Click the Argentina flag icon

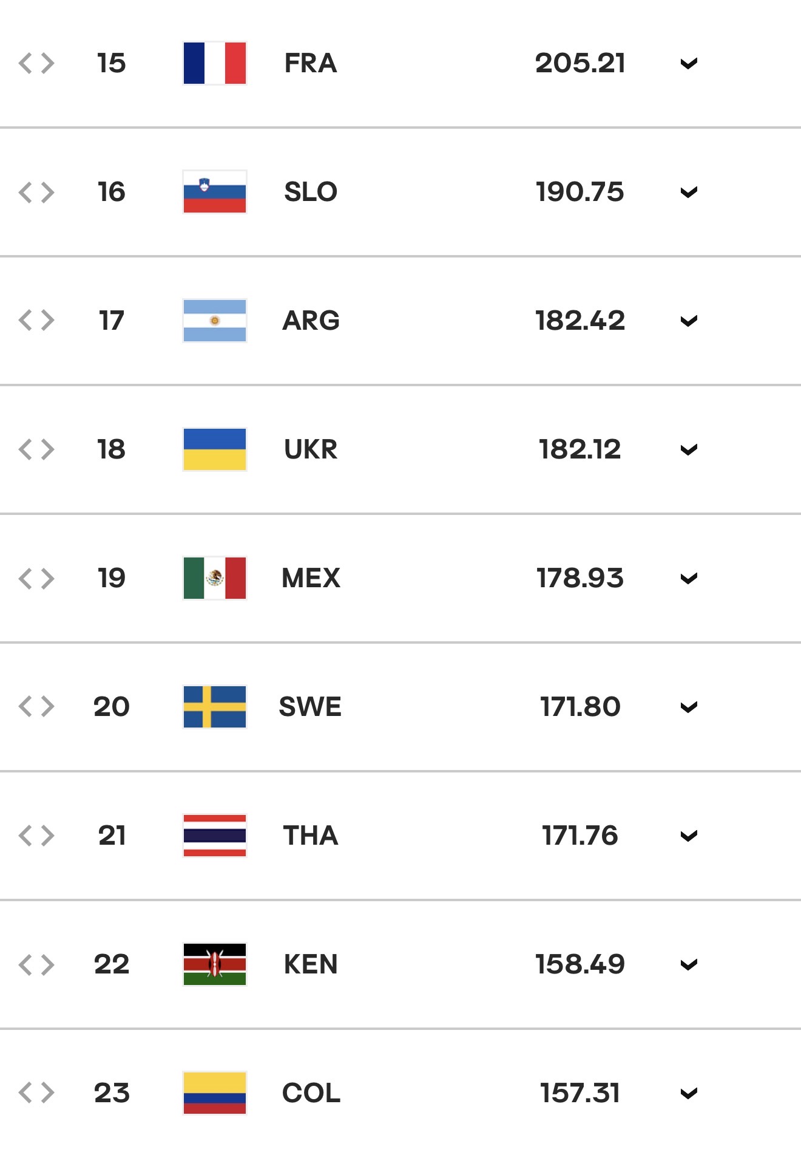click(215, 321)
